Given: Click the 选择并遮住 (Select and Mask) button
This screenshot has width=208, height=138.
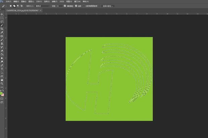Looking at the screenshot, I should point(108,6).
